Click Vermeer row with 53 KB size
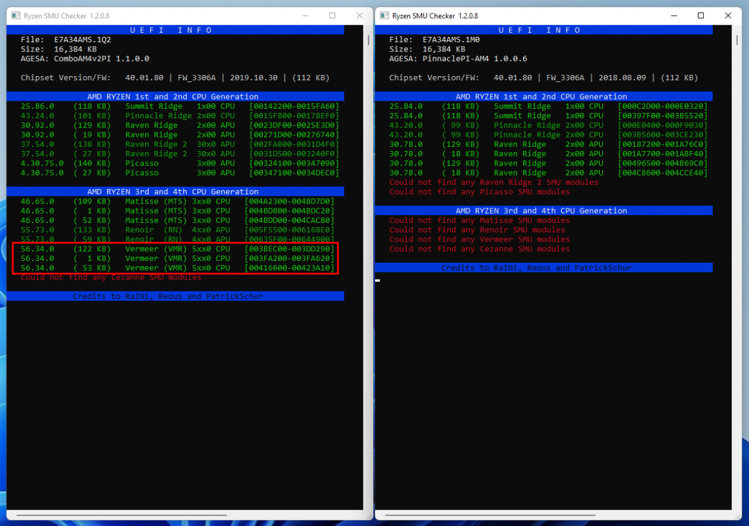 pos(177,268)
